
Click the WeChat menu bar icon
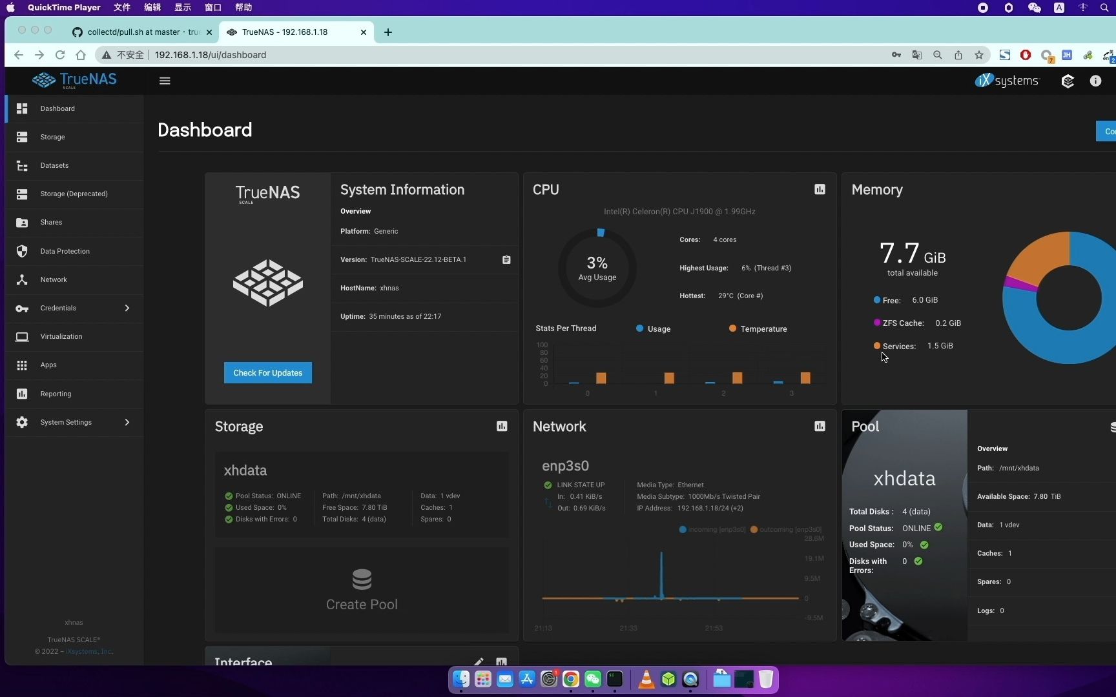point(1034,8)
